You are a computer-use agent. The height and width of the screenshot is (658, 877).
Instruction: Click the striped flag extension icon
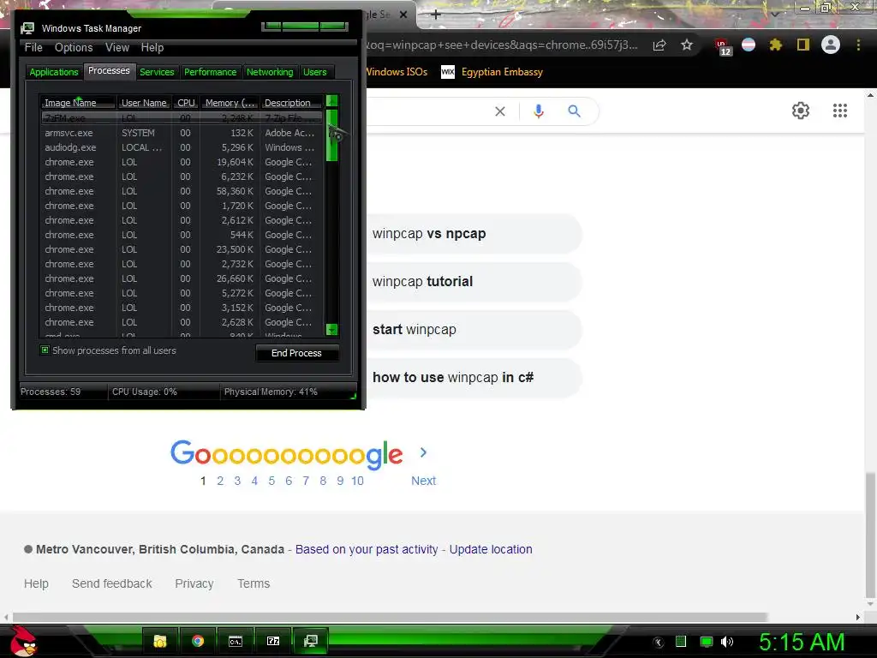click(x=749, y=45)
